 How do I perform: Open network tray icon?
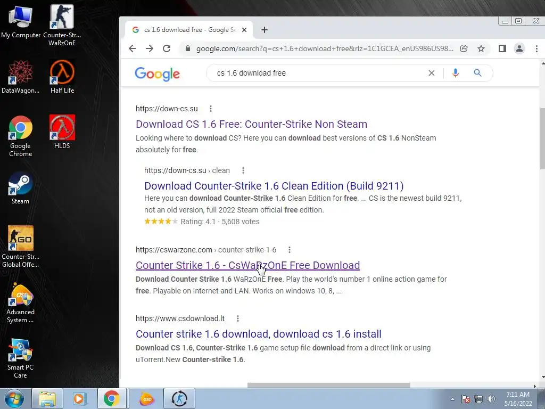pos(478,399)
